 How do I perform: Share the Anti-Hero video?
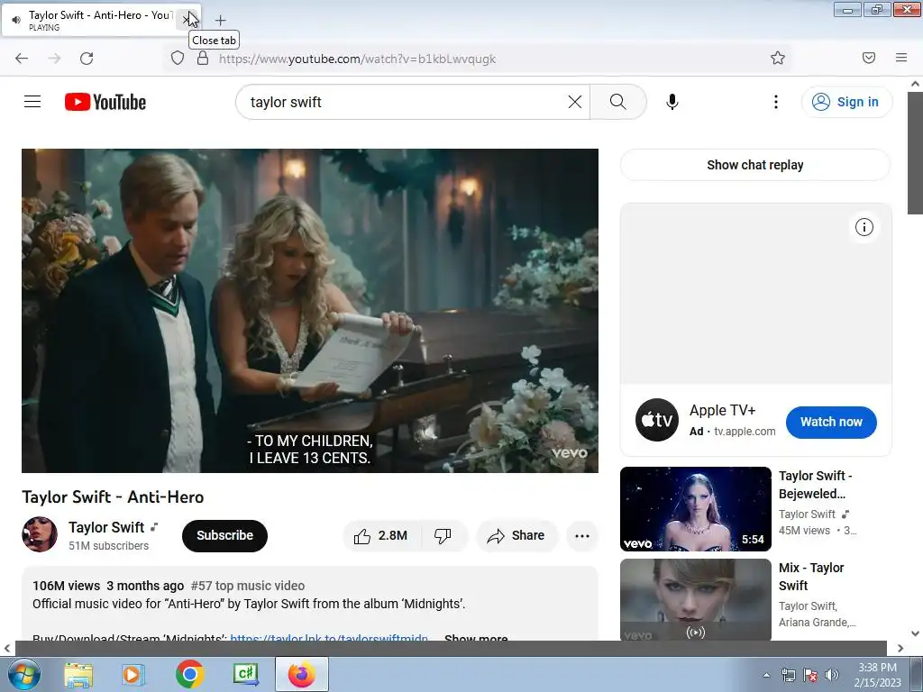coord(516,535)
